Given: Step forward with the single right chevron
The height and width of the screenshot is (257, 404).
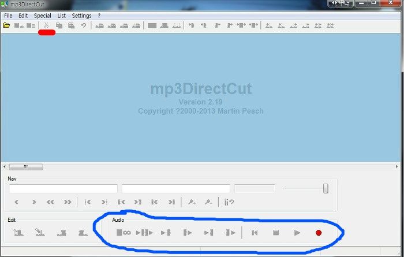Looking at the screenshot, I should pyautogui.click(x=33, y=202).
